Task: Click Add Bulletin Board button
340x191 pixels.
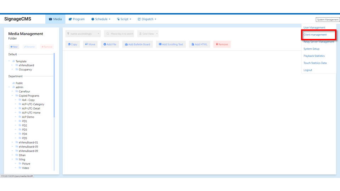Action: (137, 44)
